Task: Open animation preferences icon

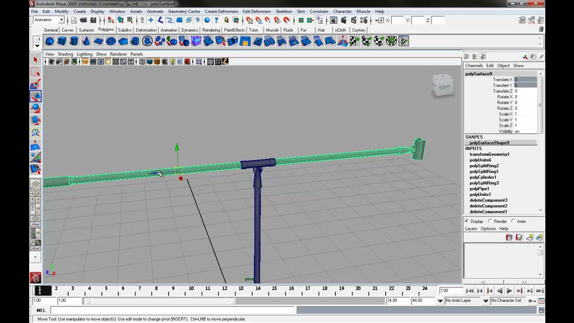Action: tap(541, 301)
